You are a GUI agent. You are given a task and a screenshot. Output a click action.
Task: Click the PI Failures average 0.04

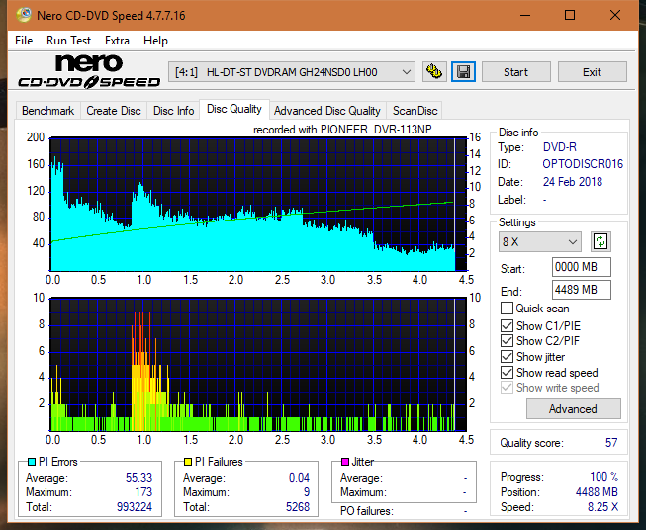coord(299,478)
